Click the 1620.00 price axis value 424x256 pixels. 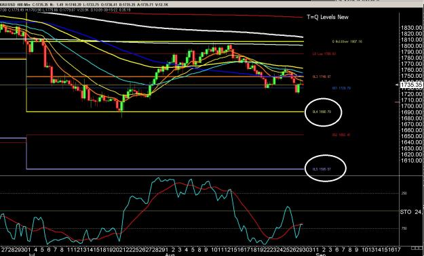point(411,154)
